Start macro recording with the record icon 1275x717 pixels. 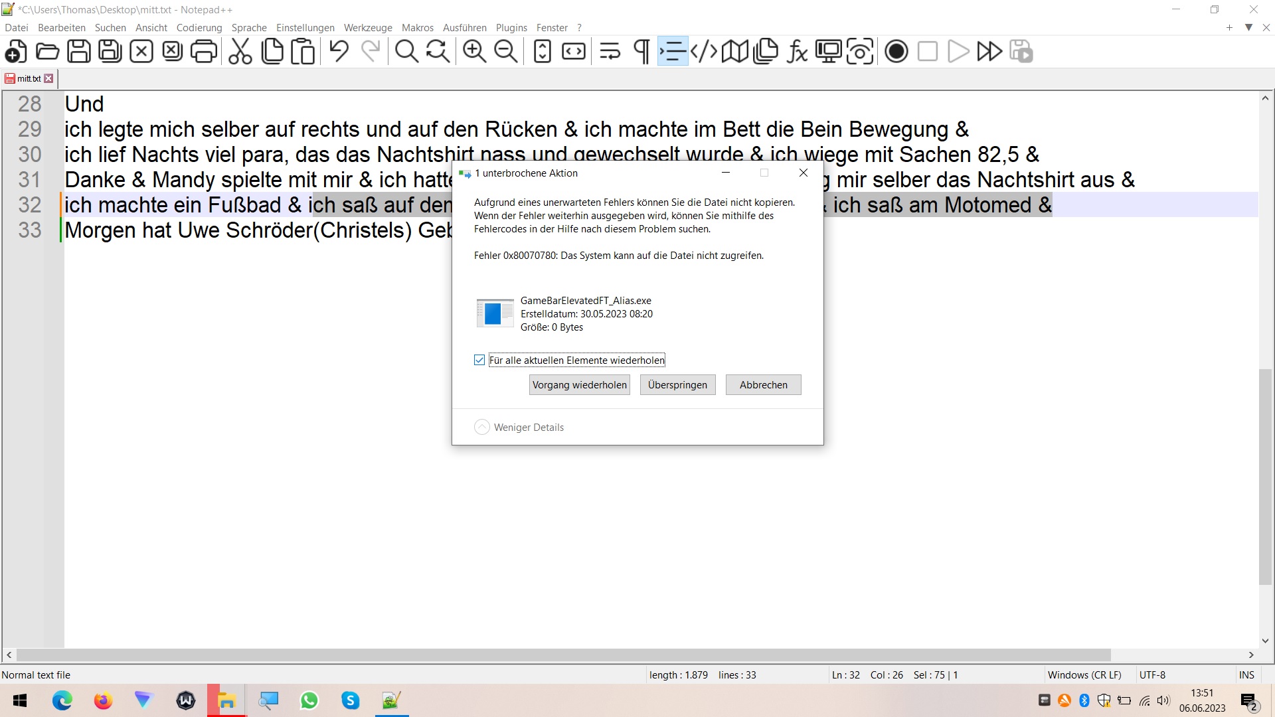click(896, 52)
